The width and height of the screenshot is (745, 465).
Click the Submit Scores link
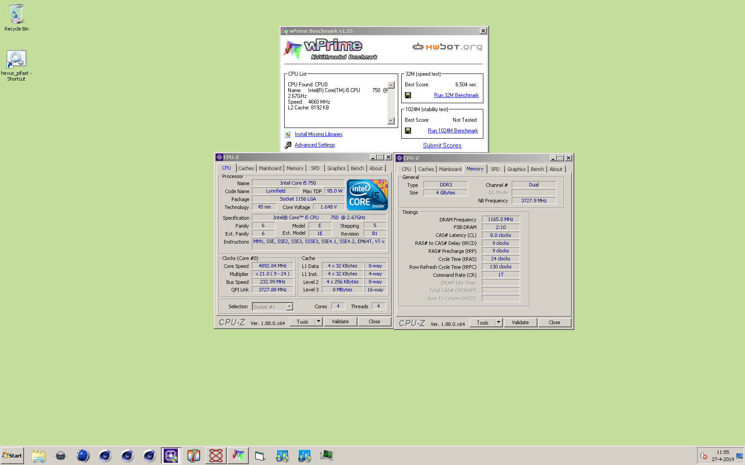click(x=442, y=145)
